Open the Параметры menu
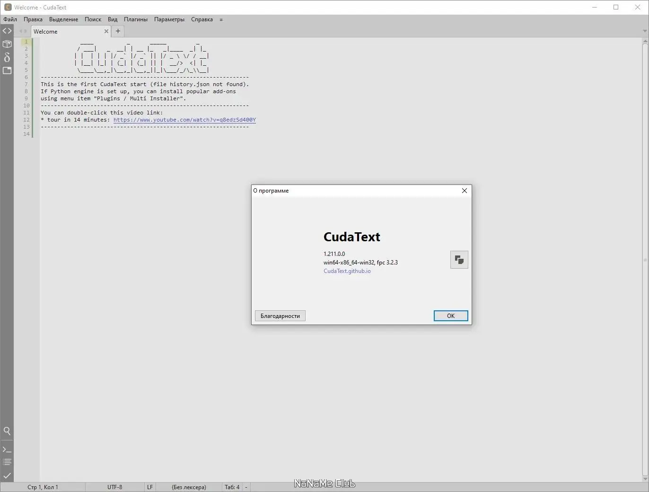Screen dimensions: 649x492 (x=169, y=19)
